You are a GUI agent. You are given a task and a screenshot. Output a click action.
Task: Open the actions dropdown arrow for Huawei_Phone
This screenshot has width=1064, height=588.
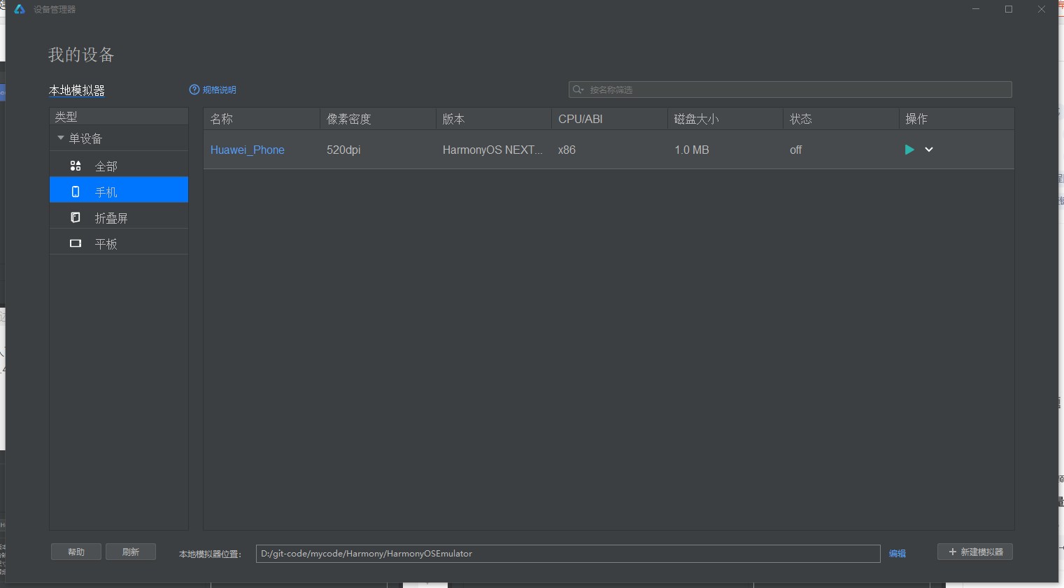pyautogui.click(x=929, y=150)
